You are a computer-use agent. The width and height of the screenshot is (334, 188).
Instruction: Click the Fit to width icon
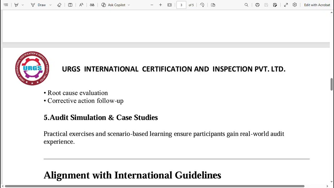coord(170,5)
